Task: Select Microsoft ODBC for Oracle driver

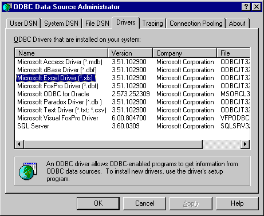Action: [x=53, y=94]
